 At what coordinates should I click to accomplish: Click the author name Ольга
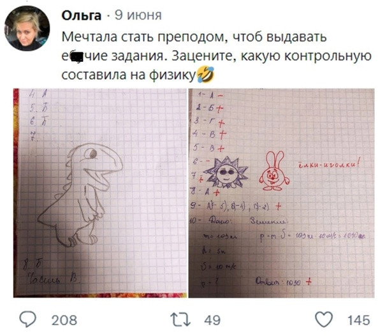tap(82, 15)
